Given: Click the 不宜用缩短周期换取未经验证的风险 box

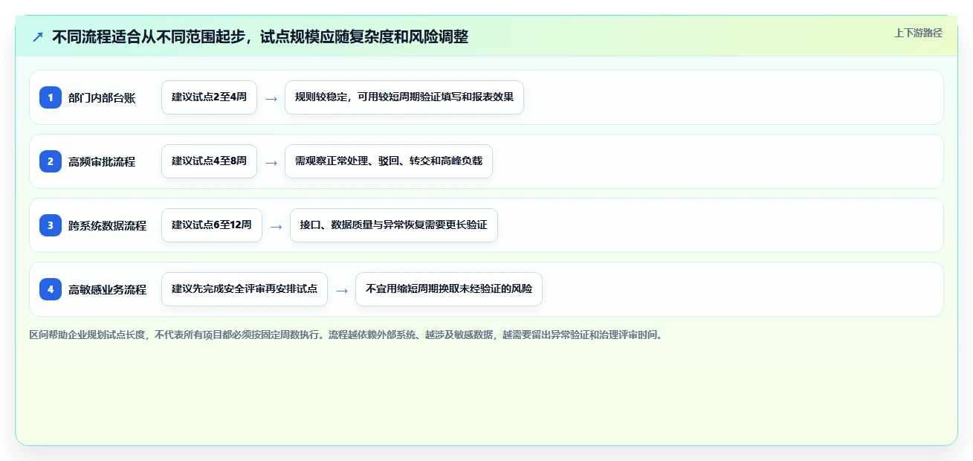Looking at the screenshot, I should 449,289.
